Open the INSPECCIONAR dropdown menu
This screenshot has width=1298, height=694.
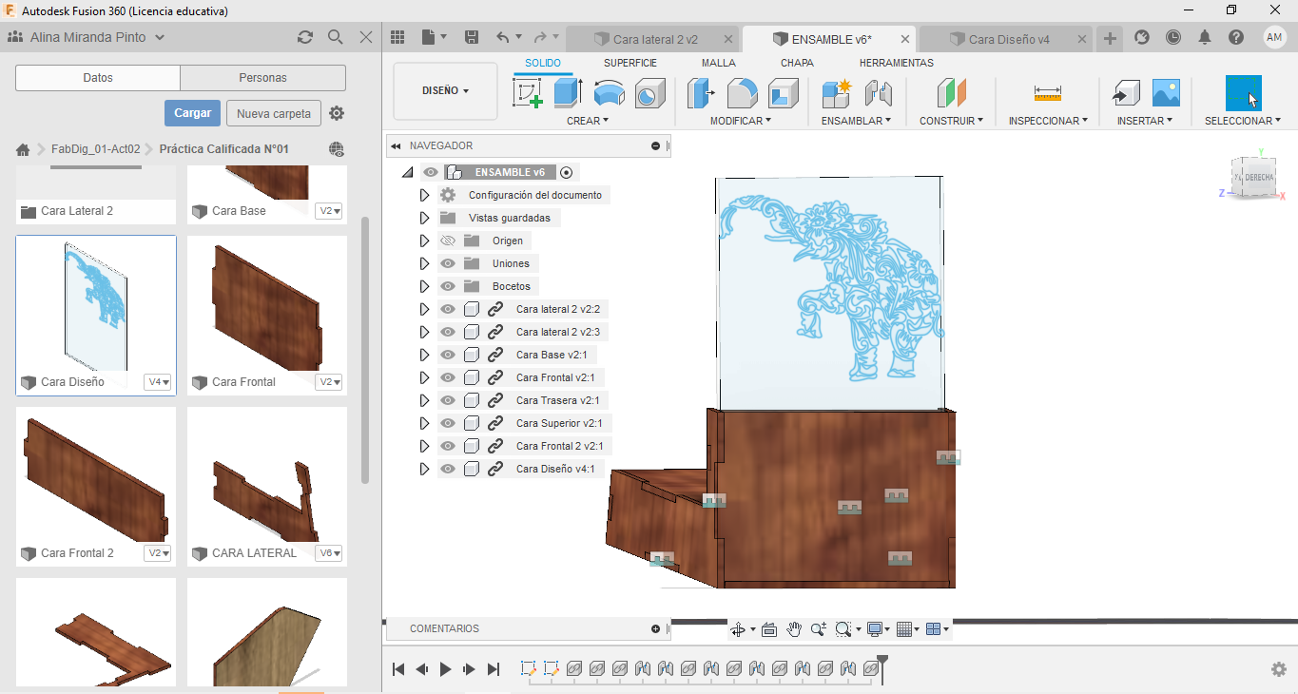pos(1049,121)
